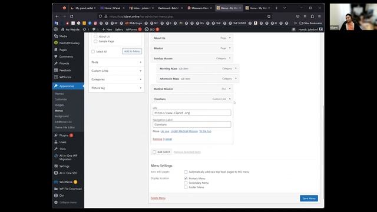Click the Collapse menu arrow icon
Screen dimensions: 377x212
(56, 203)
